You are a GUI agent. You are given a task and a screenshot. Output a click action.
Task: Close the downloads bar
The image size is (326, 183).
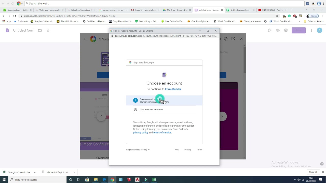(323, 172)
